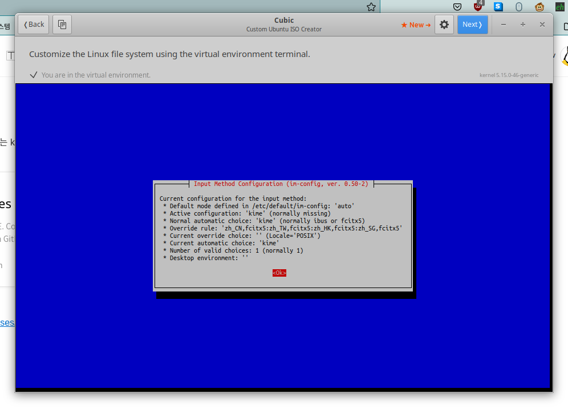This screenshot has height=409, width=568.
Task: Click the 'You are in the virtual environment' text
Action: pyautogui.click(x=96, y=75)
